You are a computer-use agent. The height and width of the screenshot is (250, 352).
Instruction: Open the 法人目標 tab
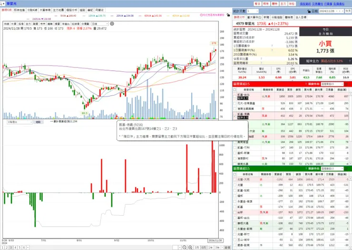tap(301, 17)
